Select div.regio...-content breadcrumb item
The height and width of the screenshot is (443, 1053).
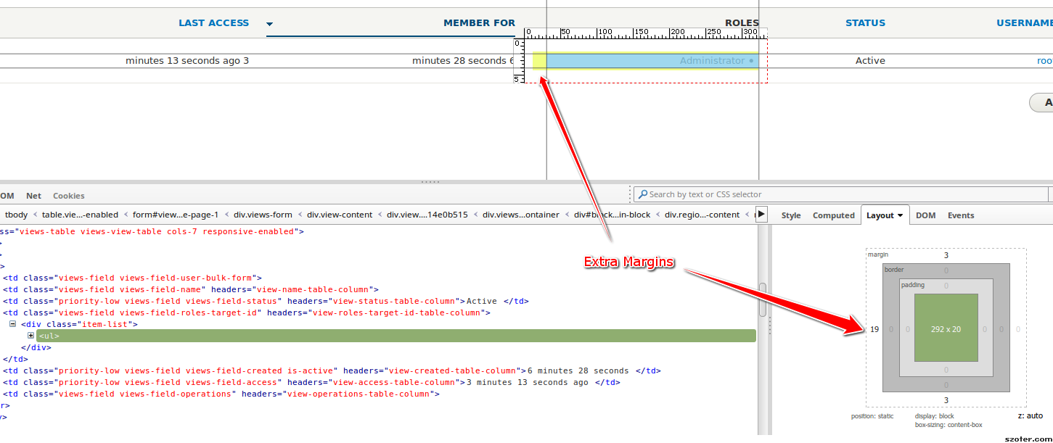pyautogui.click(x=702, y=215)
